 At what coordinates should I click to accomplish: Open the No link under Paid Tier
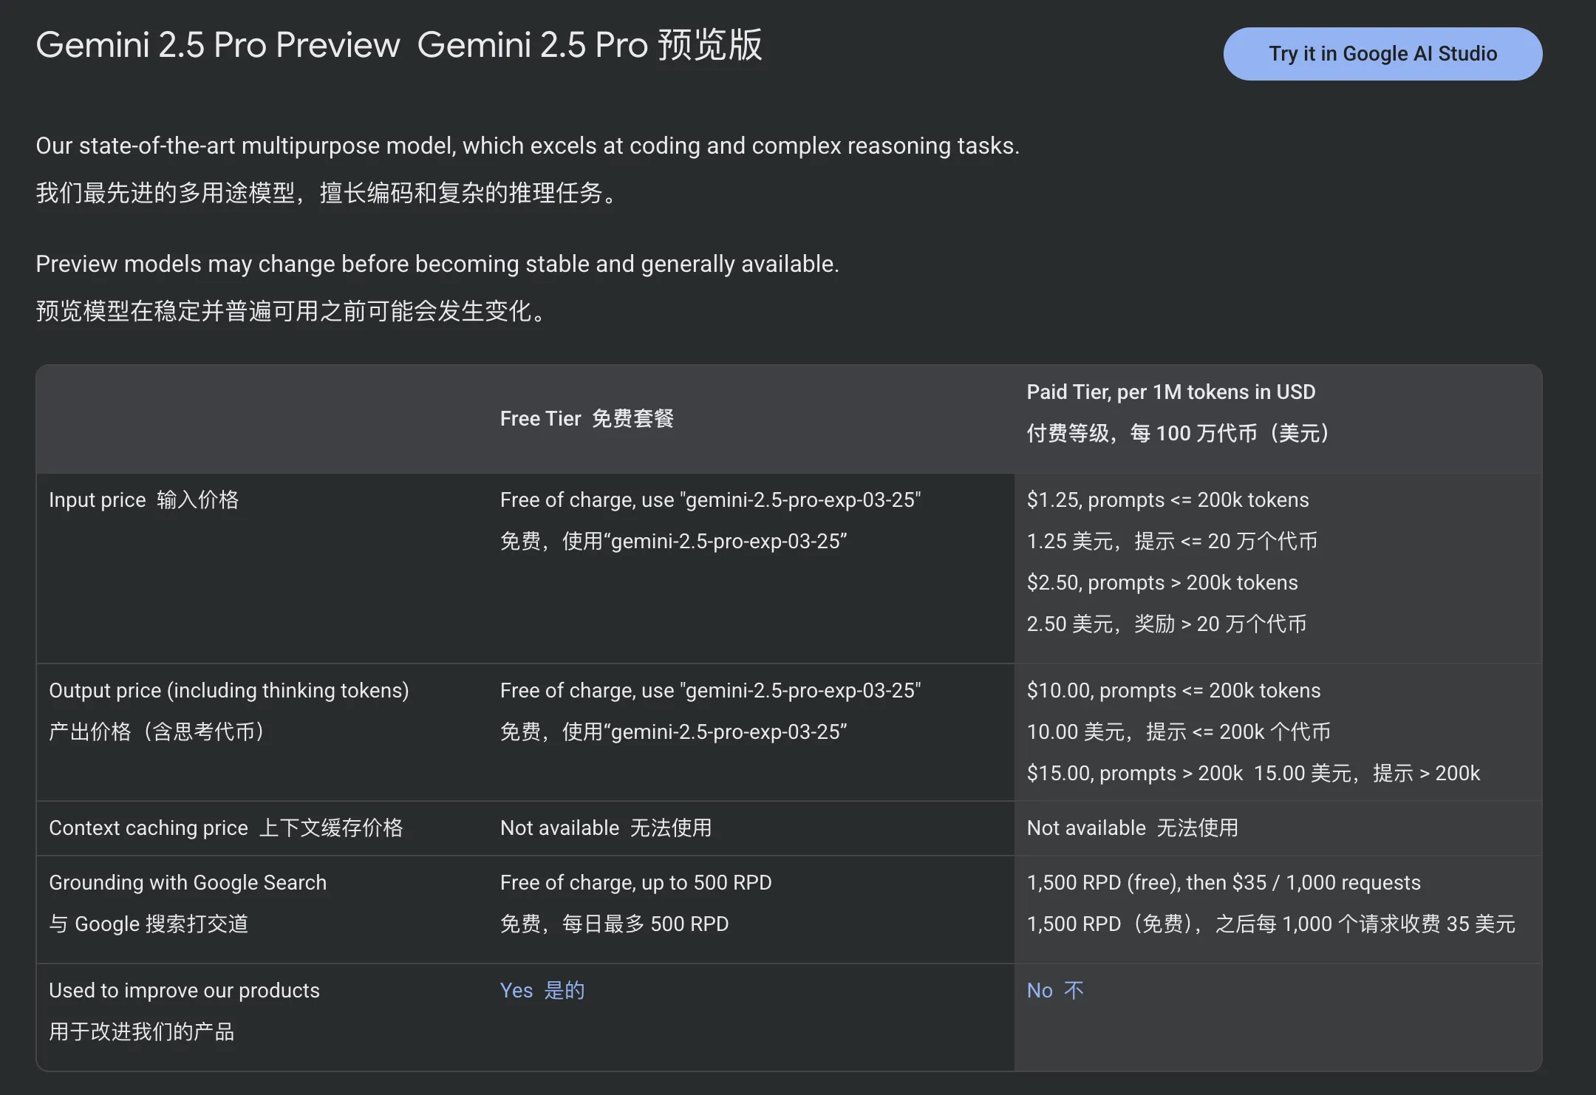(1055, 990)
